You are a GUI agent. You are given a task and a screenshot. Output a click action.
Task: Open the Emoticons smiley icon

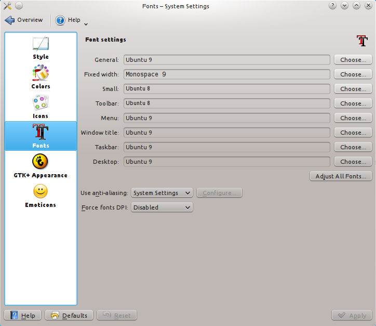(41, 191)
